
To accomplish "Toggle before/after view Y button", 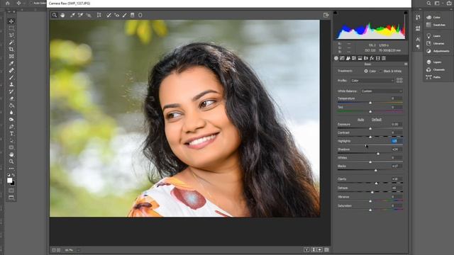I will [306, 250].
